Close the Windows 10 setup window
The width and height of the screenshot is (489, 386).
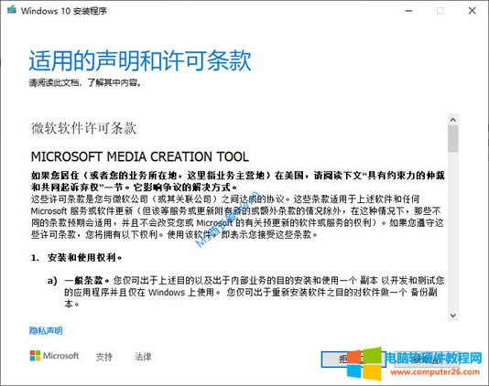click(473, 11)
